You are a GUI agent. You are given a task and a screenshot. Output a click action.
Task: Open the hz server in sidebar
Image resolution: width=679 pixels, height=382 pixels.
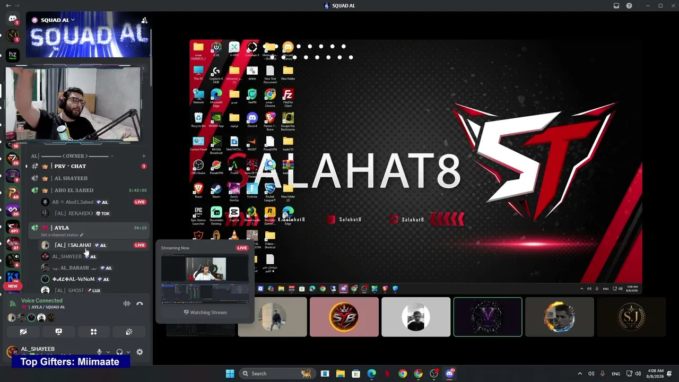[x=13, y=55]
